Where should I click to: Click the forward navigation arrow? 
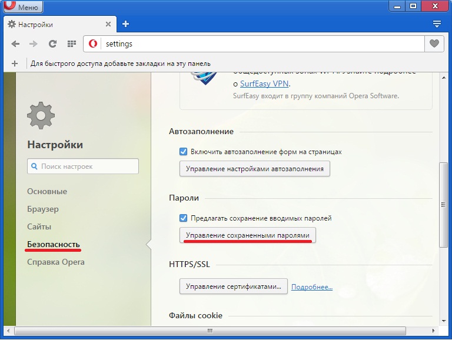[34, 44]
